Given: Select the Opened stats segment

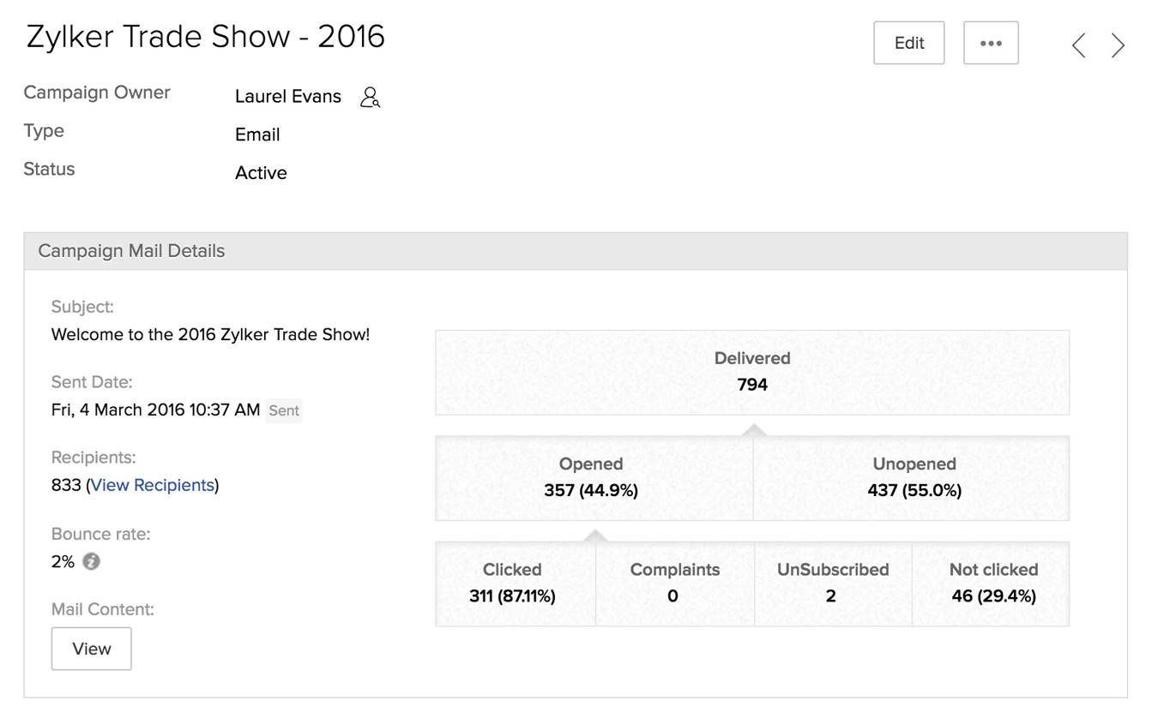Looking at the screenshot, I should coord(591,477).
